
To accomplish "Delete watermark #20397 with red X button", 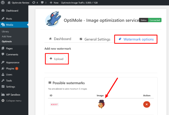I will [x=147, y=104].
